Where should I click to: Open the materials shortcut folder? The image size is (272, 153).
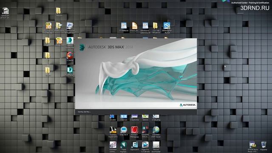[124, 118]
